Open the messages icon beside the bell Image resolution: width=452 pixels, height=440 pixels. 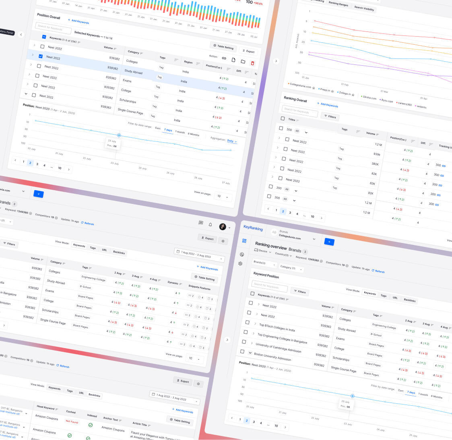click(x=201, y=223)
